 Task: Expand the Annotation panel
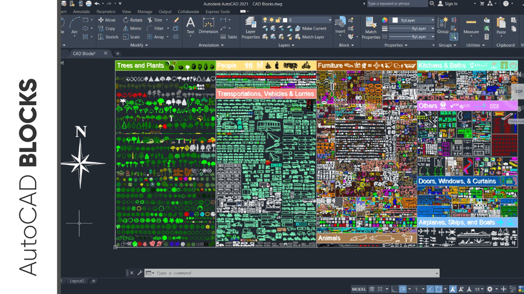pyautogui.click(x=211, y=45)
